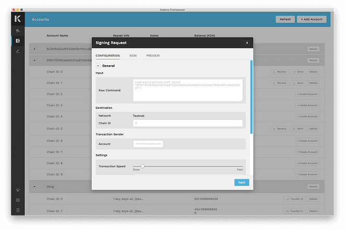Collapse the General section
Screen dimensions: 345x230
click(x=98, y=66)
